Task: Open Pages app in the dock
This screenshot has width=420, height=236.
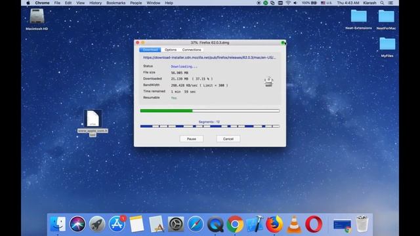Action: pos(156,224)
